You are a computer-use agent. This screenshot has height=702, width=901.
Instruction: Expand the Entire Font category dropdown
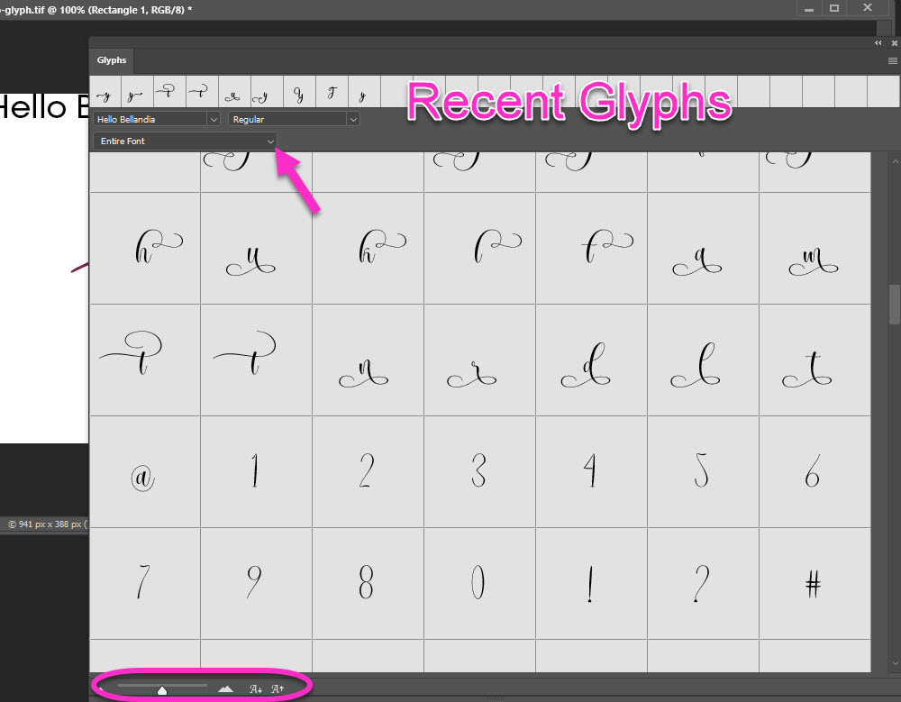(185, 141)
